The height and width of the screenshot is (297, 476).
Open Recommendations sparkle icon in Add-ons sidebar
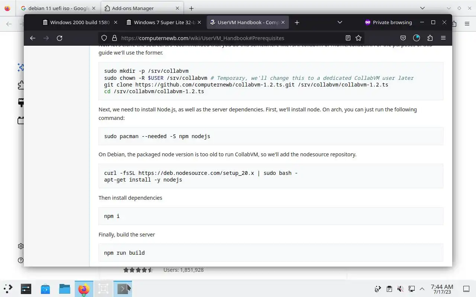click(21, 67)
